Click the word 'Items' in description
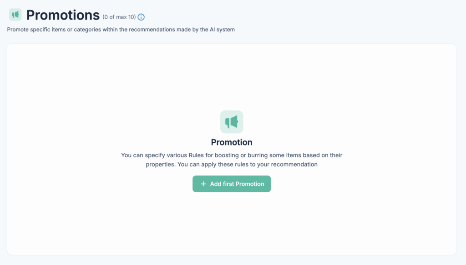Screen dimensions: 466x265 (x=294, y=155)
